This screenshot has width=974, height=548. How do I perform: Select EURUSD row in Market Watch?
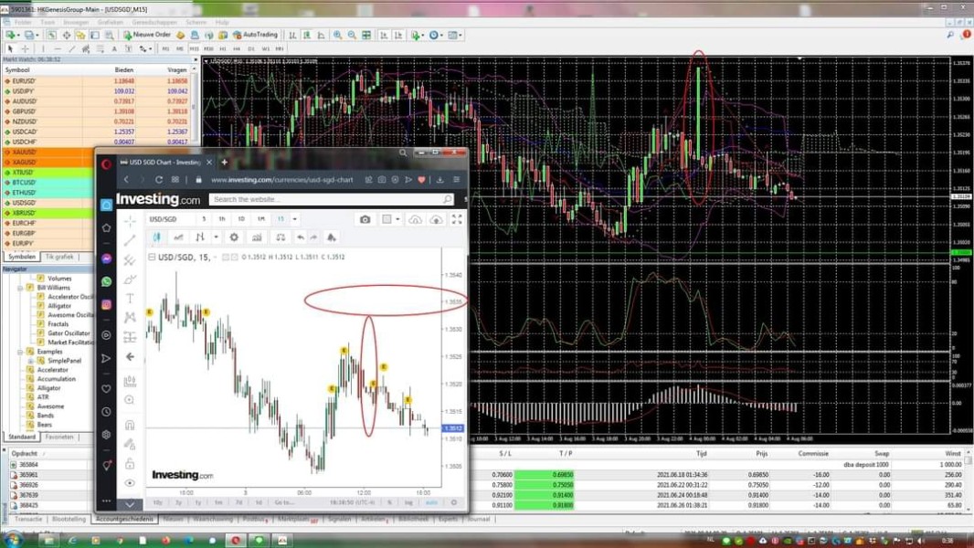coord(98,80)
